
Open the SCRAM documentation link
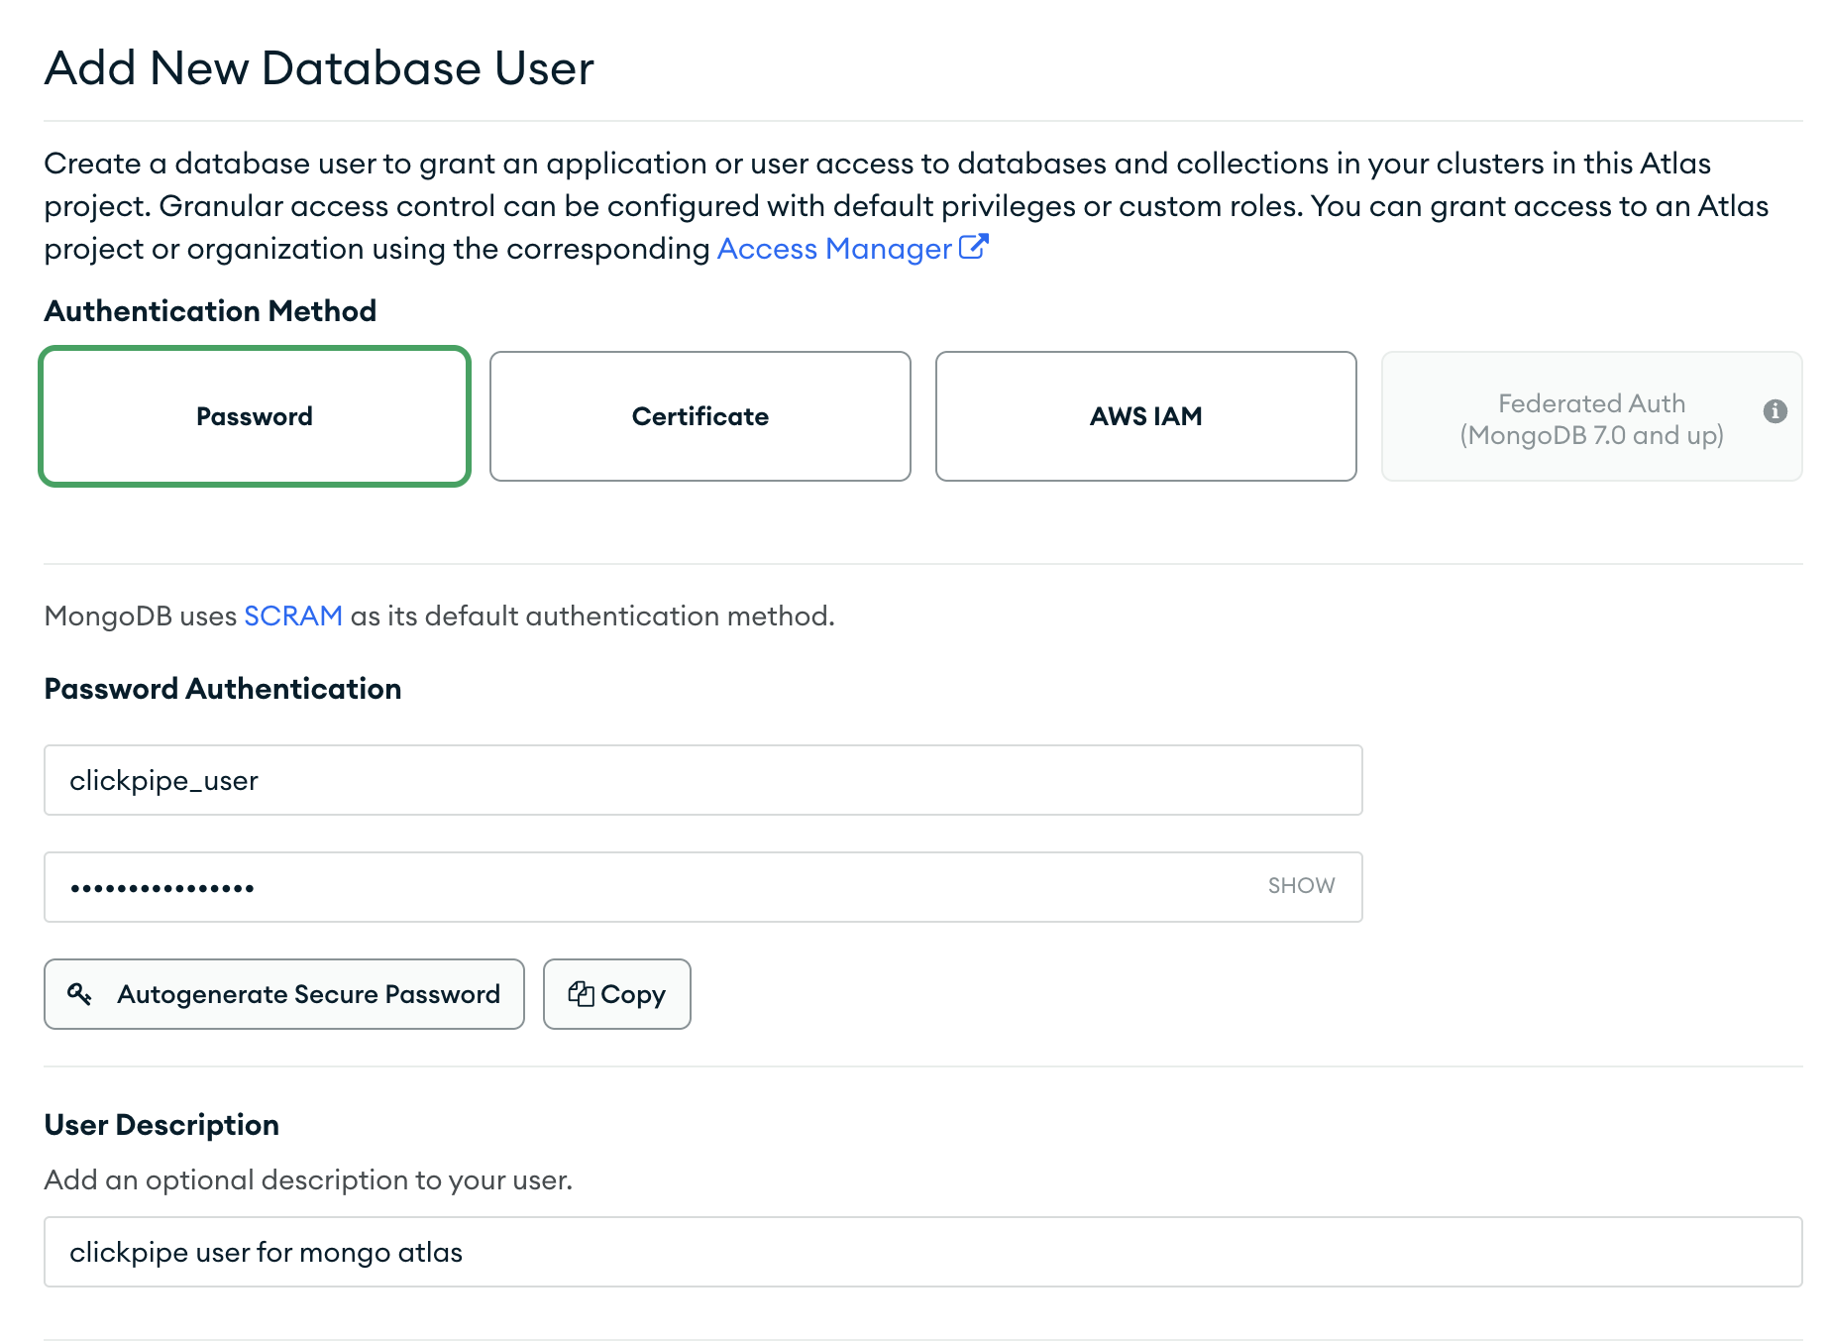tap(292, 615)
